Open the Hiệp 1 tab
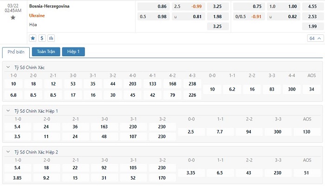The height and width of the screenshot is (186, 325). tap(73, 52)
